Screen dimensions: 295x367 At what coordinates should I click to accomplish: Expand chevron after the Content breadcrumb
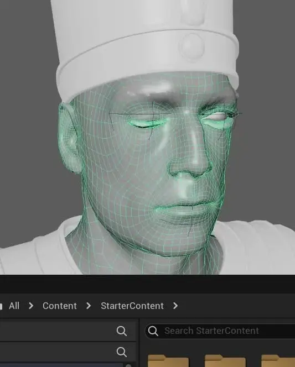coord(89,306)
